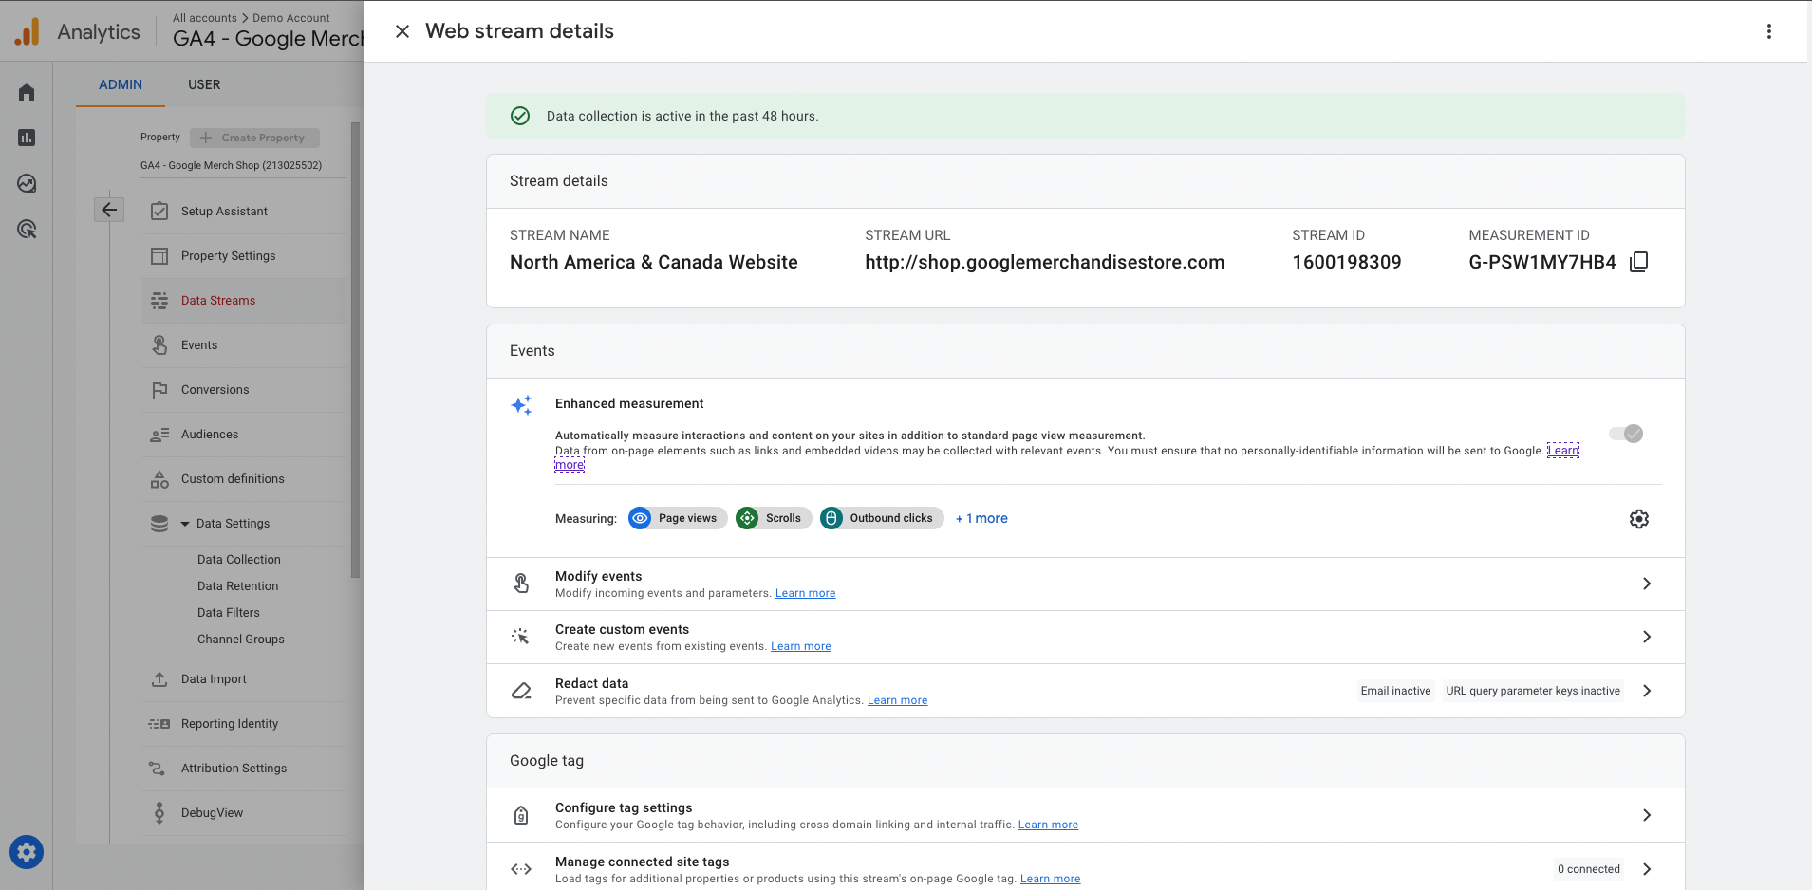Click the admin column vertical scrollbar
The image size is (1812, 890).
(356, 349)
